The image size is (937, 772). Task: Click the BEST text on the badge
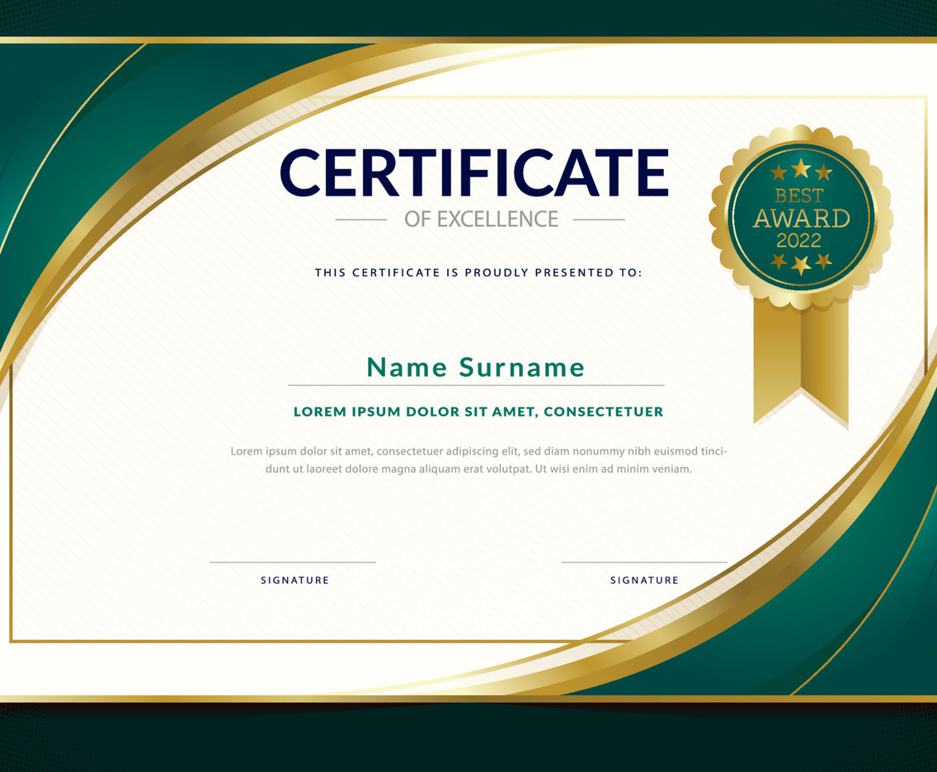[x=799, y=195]
